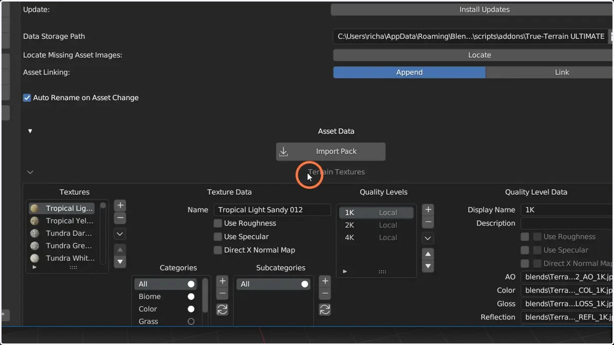
Task: Click the Color image path field
Action: point(567,290)
